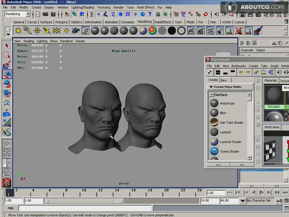
Task: Collapse the Create Maya Nodes bar
Action: coord(230,87)
